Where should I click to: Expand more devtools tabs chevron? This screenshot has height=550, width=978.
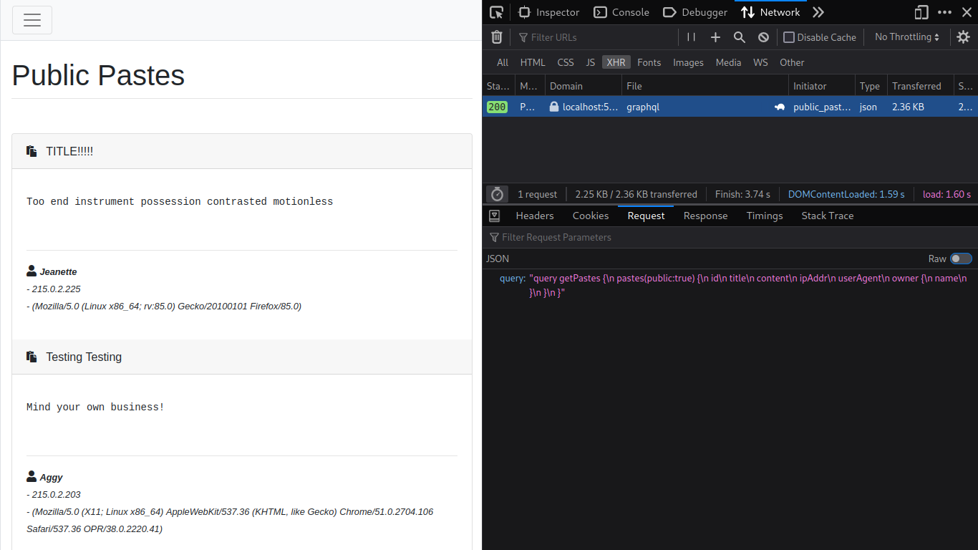click(818, 12)
